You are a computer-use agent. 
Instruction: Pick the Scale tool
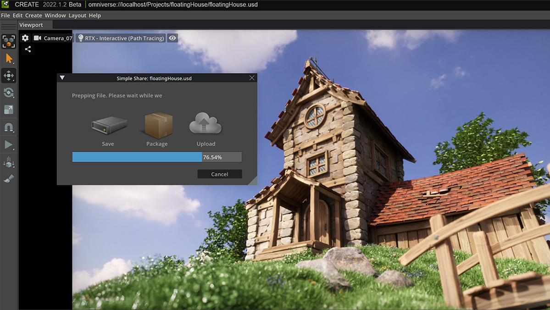click(x=9, y=110)
